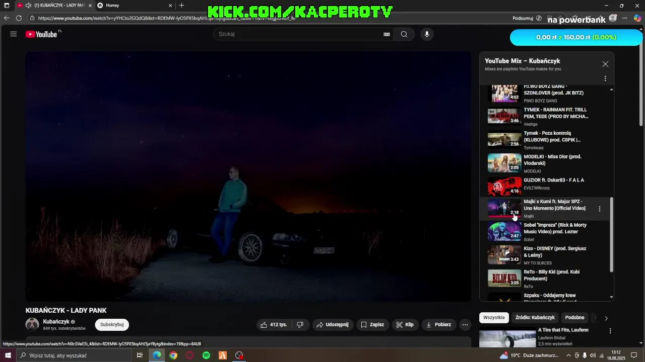The height and width of the screenshot is (362, 645).
Task: Click the Podsumuj summarize button
Action: 527,18
